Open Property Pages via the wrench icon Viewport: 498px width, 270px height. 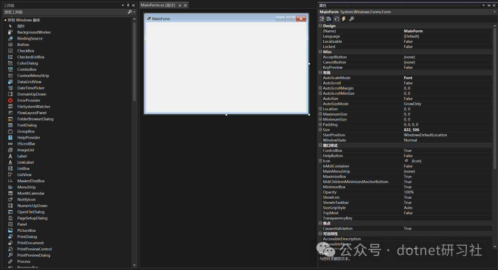click(x=351, y=19)
